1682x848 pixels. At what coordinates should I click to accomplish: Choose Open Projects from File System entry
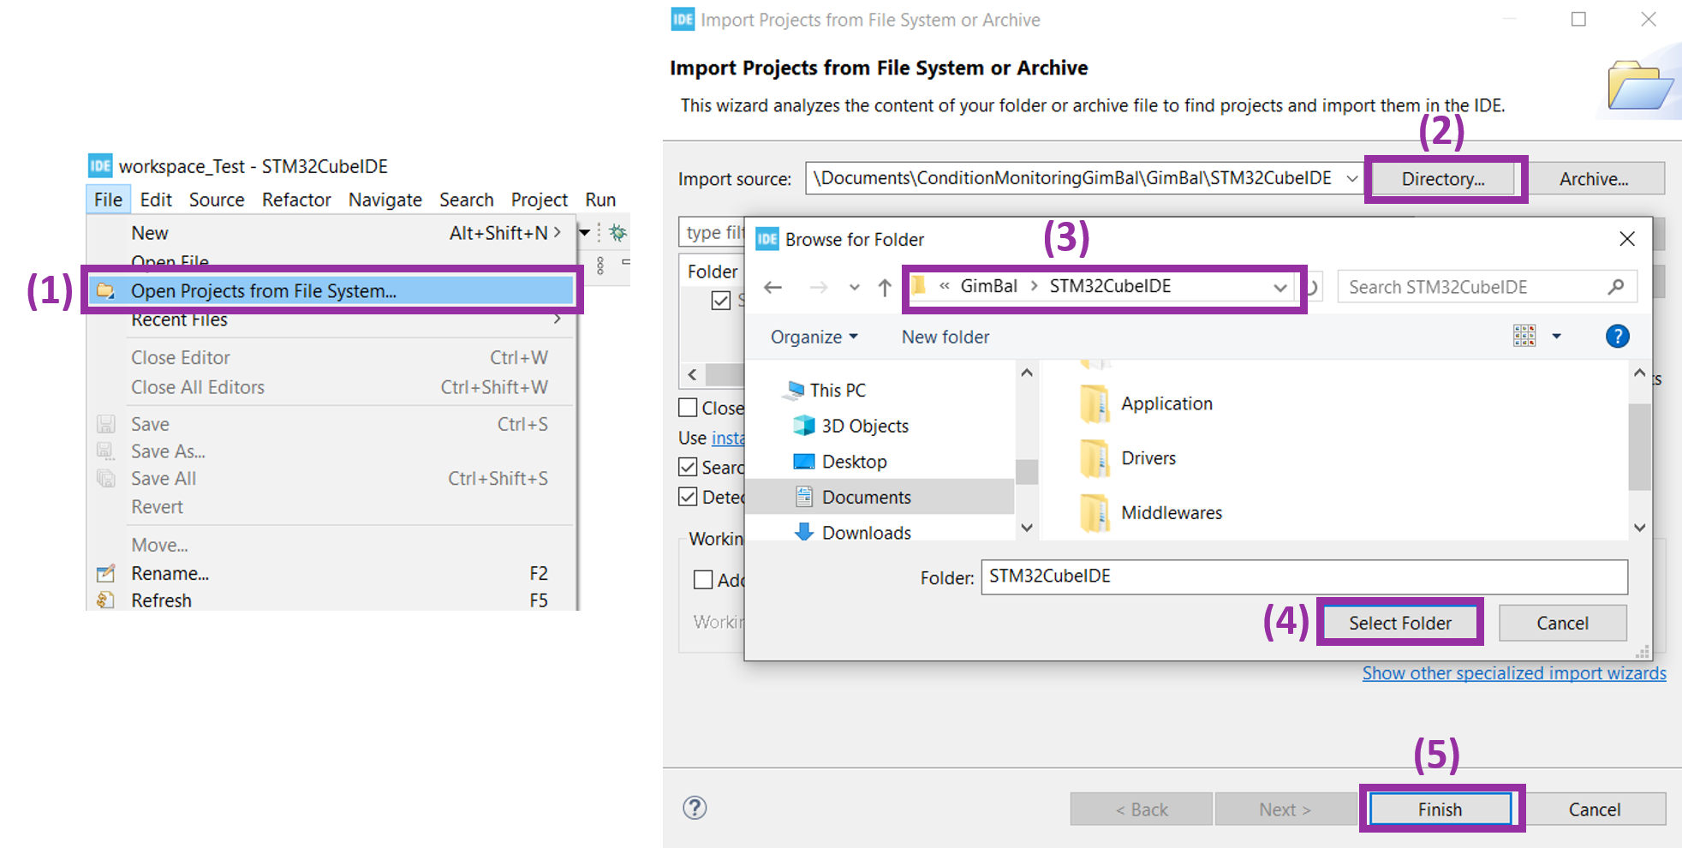pos(332,290)
